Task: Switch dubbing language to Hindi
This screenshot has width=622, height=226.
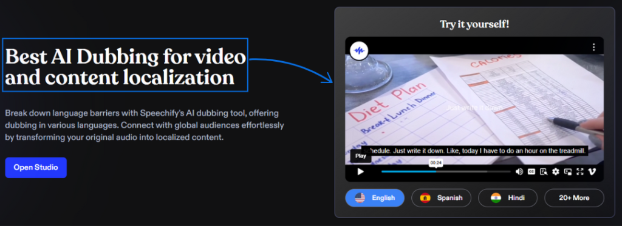Action: [x=508, y=198]
